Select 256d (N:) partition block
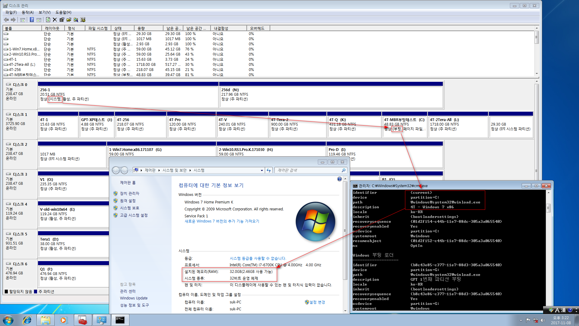Image resolution: width=579 pixels, height=326 pixels. point(331,95)
